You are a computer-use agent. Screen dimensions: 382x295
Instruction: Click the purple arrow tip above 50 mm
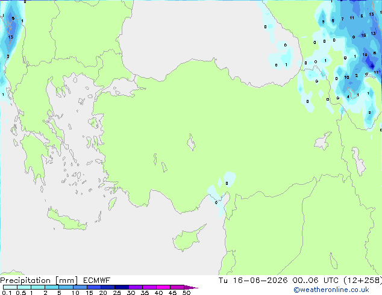(191, 287)
